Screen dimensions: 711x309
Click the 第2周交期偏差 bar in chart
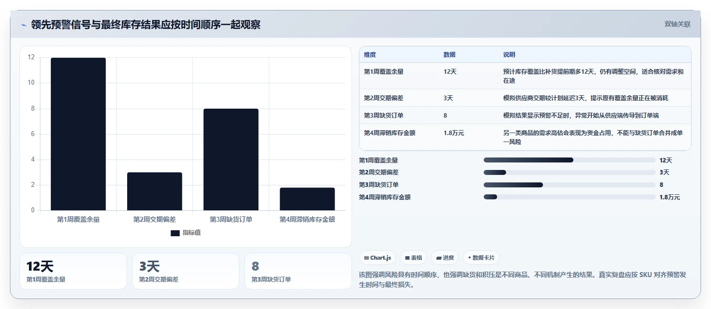155,191
